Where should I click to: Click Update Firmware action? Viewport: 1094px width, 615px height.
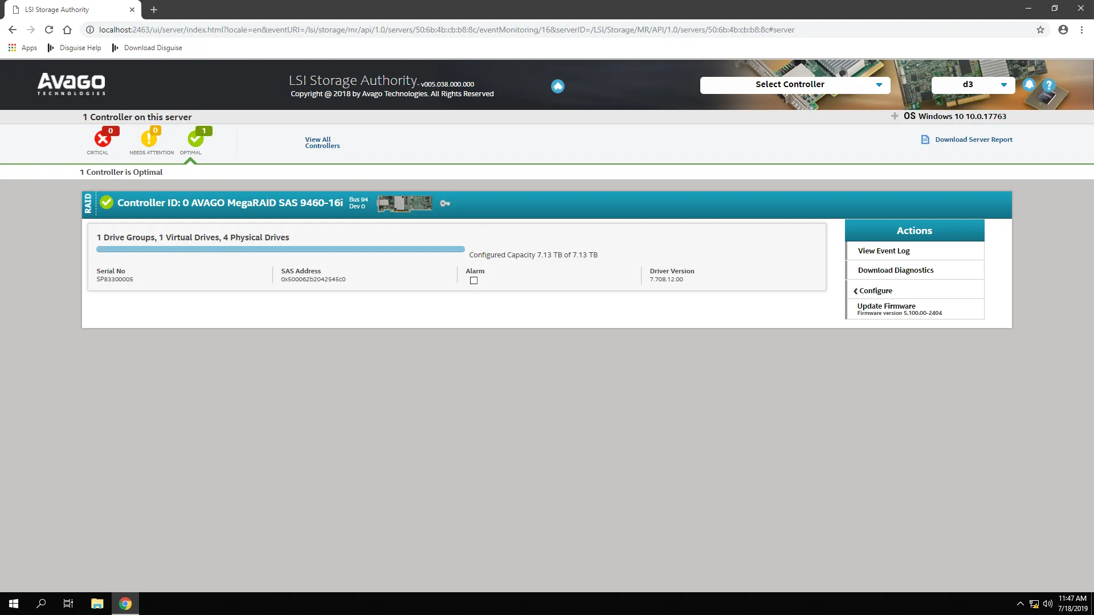tap(887, 306)
